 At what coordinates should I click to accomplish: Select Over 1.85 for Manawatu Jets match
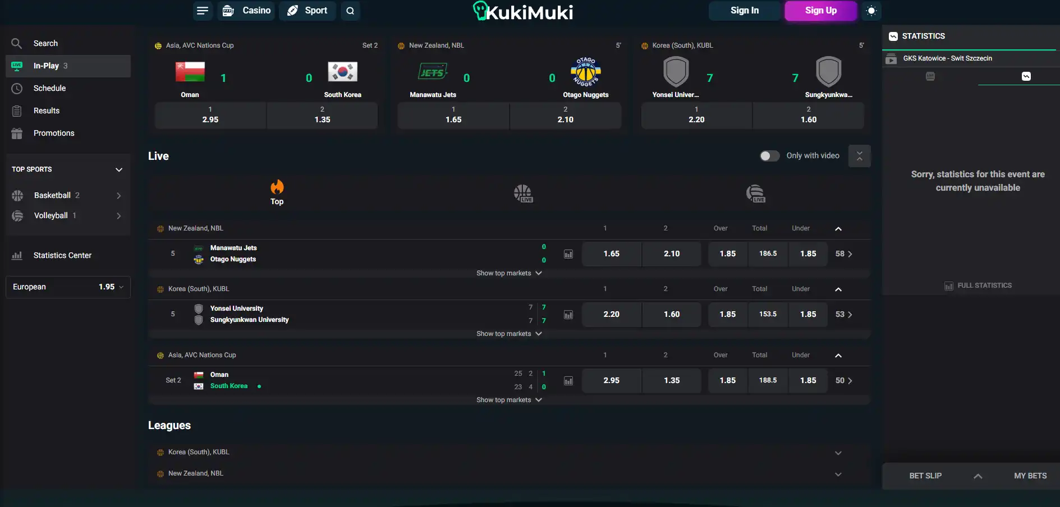click(x=728, y=254)
